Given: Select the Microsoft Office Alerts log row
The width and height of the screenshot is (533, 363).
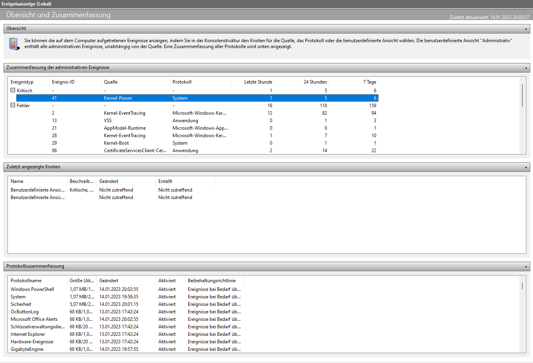Looking at the screenshot, I should (126, 319).
